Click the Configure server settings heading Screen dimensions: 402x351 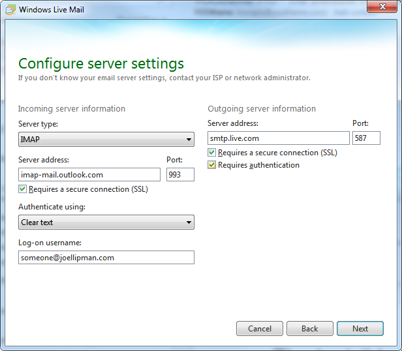101,63
